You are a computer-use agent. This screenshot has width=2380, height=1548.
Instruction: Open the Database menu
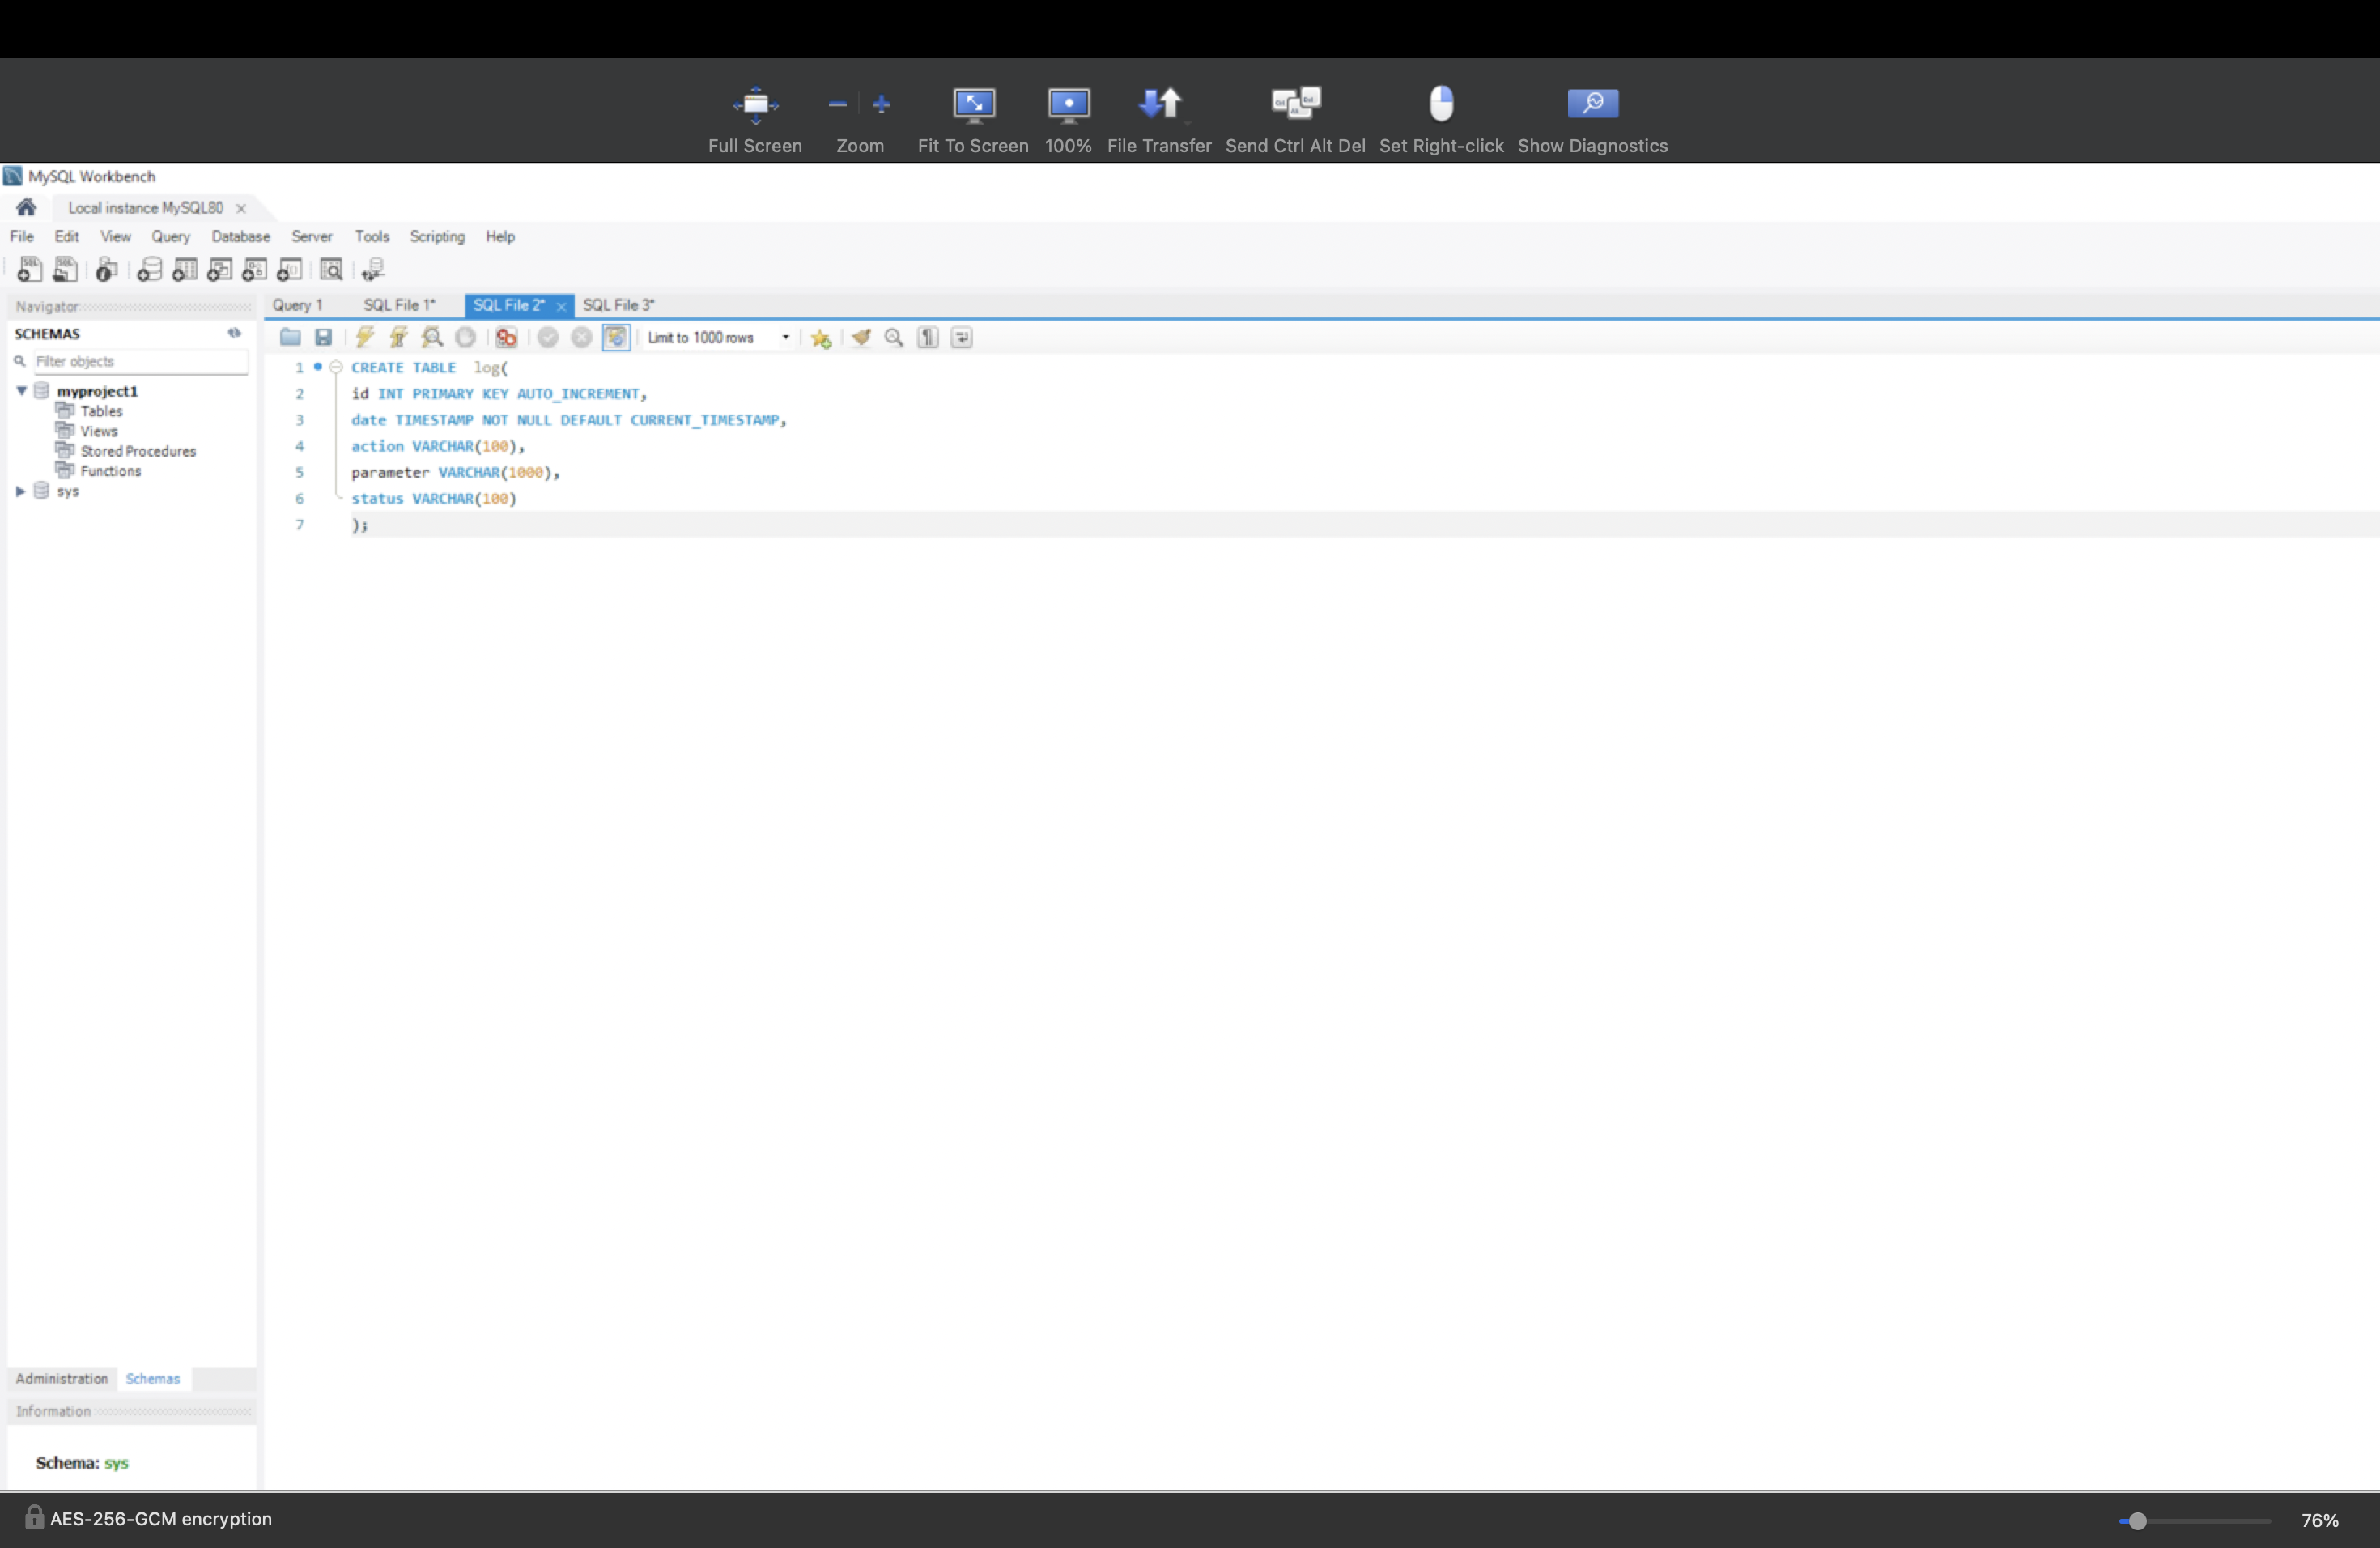click(240, 236)
